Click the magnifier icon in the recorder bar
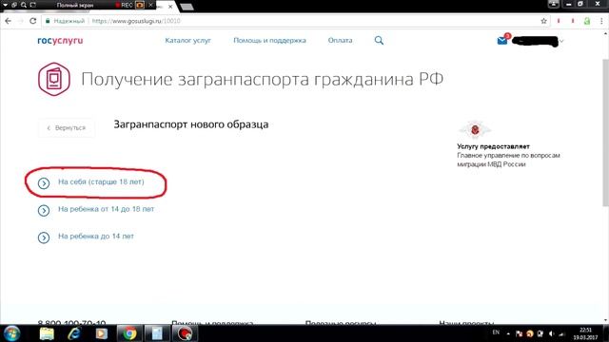609x342 pixels. pyautogui.click(x=24, y=5)
